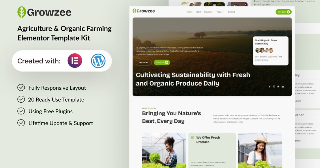Click checkmark beside Using Free Plugins

pyautogui.click(x=21, y=111)
